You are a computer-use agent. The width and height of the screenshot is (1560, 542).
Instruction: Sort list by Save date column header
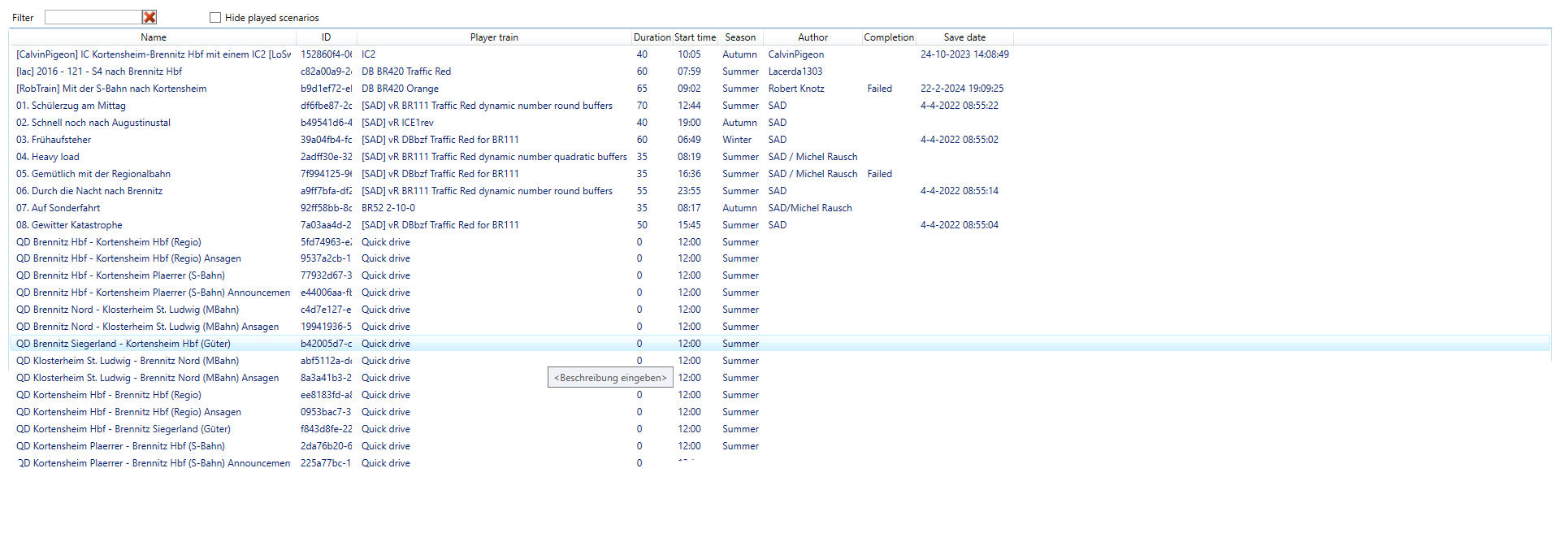964,37
